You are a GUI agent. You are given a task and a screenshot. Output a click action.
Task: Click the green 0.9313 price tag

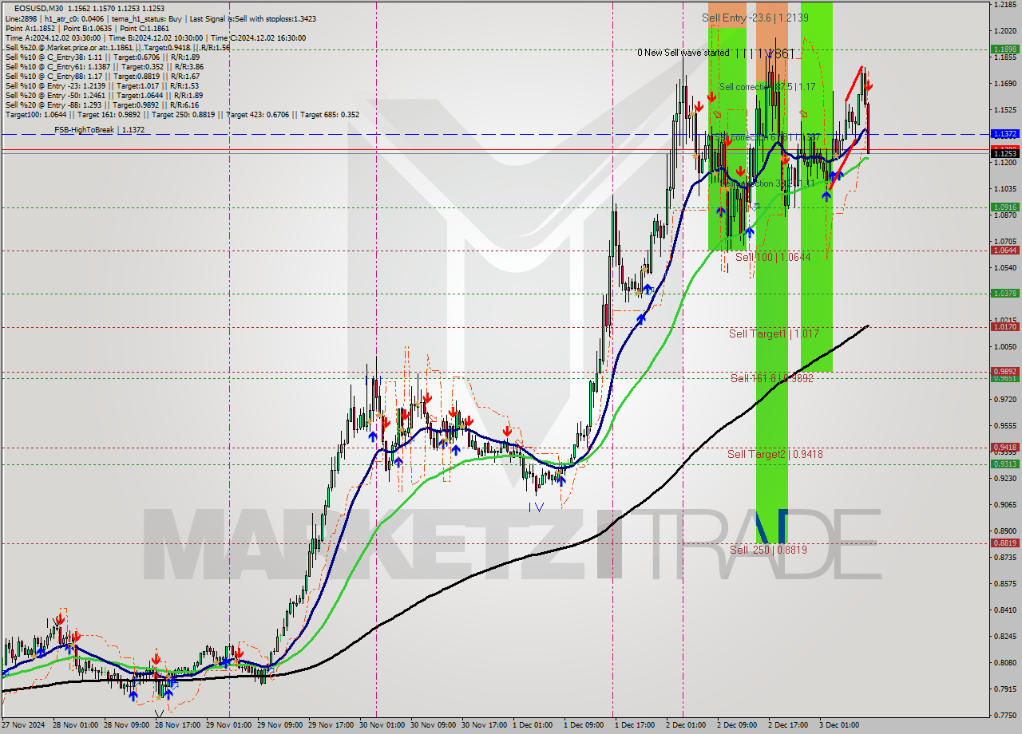1004,464
